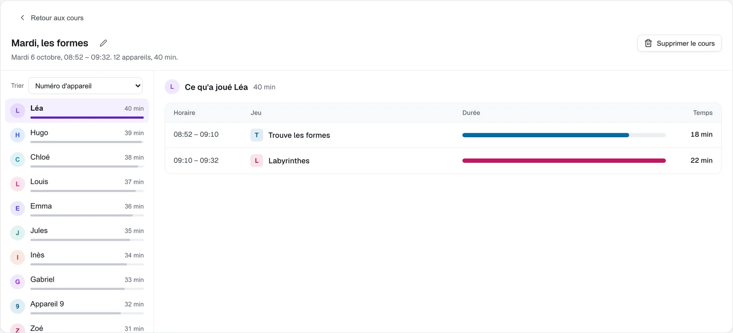Click the Supprimer le cours button
This screenshot has width=733, height=333.
[679, 43]
